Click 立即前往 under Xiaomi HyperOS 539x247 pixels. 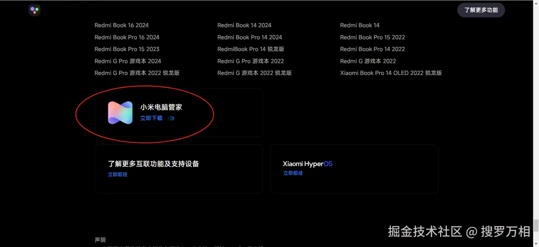click(x=293, y=173)
